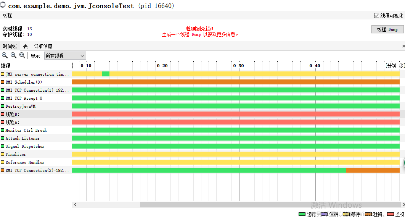This screenshot has height=220, width=405.
Task: Click the 0:30 timeline marker
Action: [x=238, y=66]
